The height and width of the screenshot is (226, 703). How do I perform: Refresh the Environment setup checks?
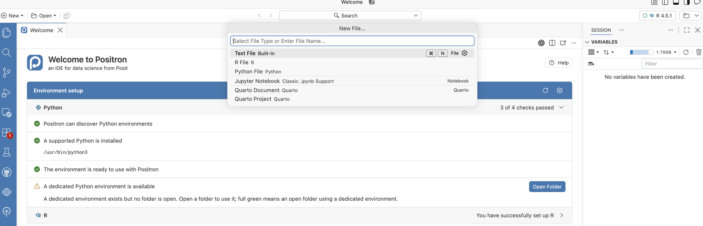(546, 90)
